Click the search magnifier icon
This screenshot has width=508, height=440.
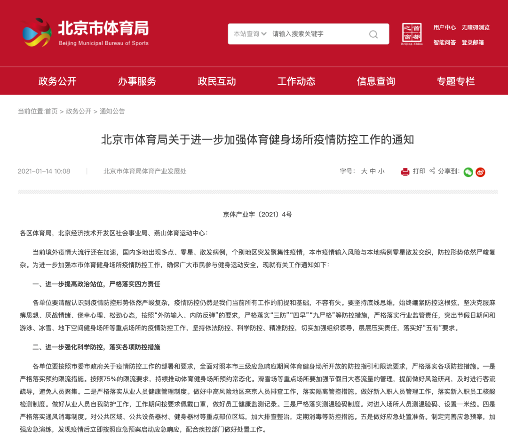373,34
